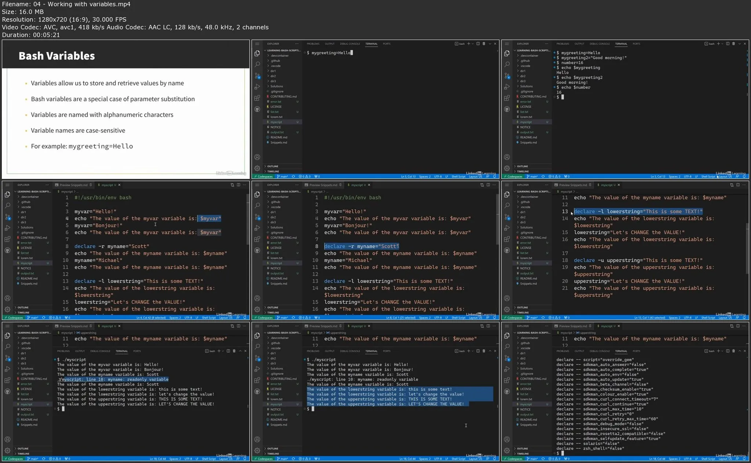This screenshot has height=463, width=751.
Task: Select PROBLEMS tab in the lone mygreeting=Hello frame
Action: 313,44
